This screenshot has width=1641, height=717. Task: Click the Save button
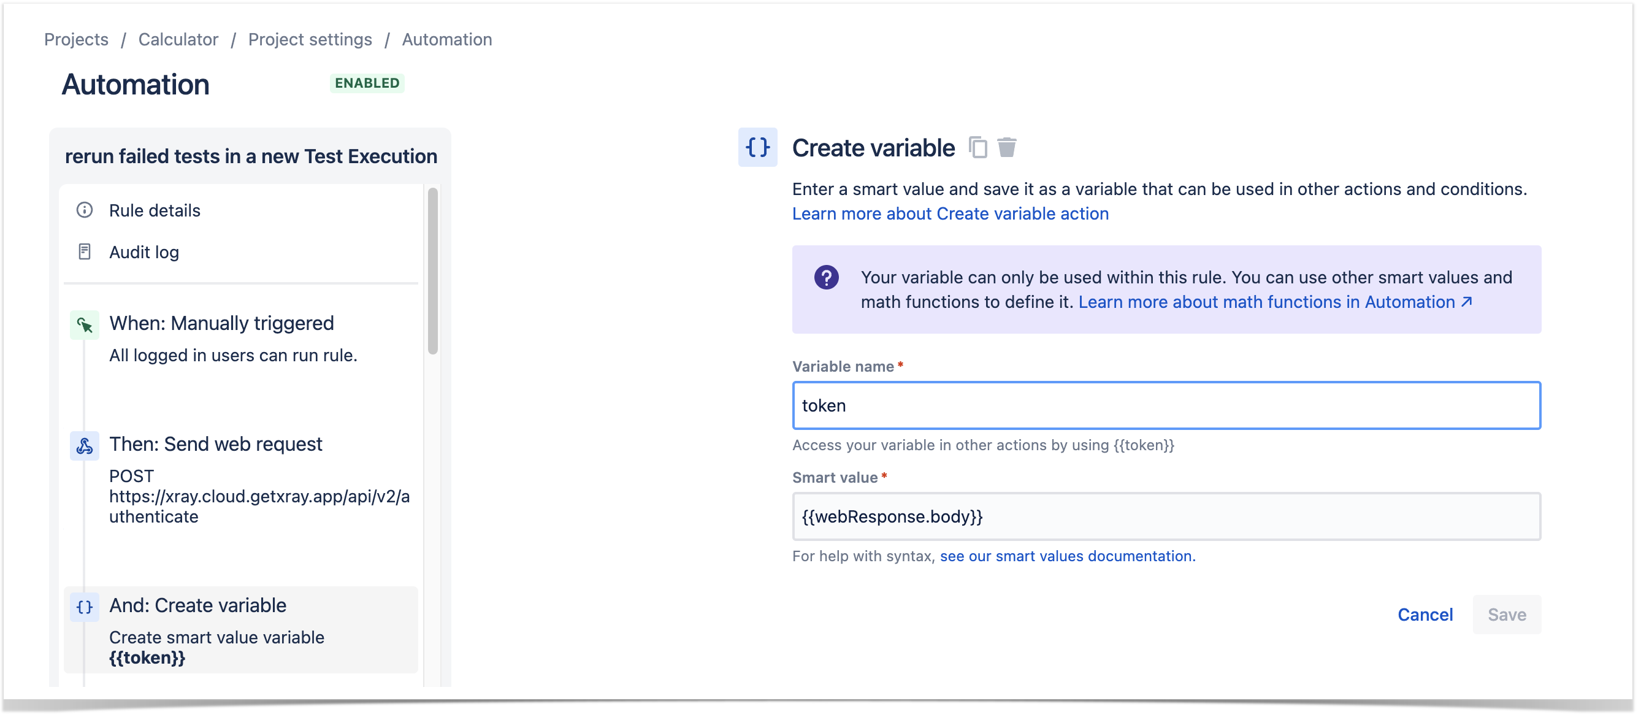1507,615
